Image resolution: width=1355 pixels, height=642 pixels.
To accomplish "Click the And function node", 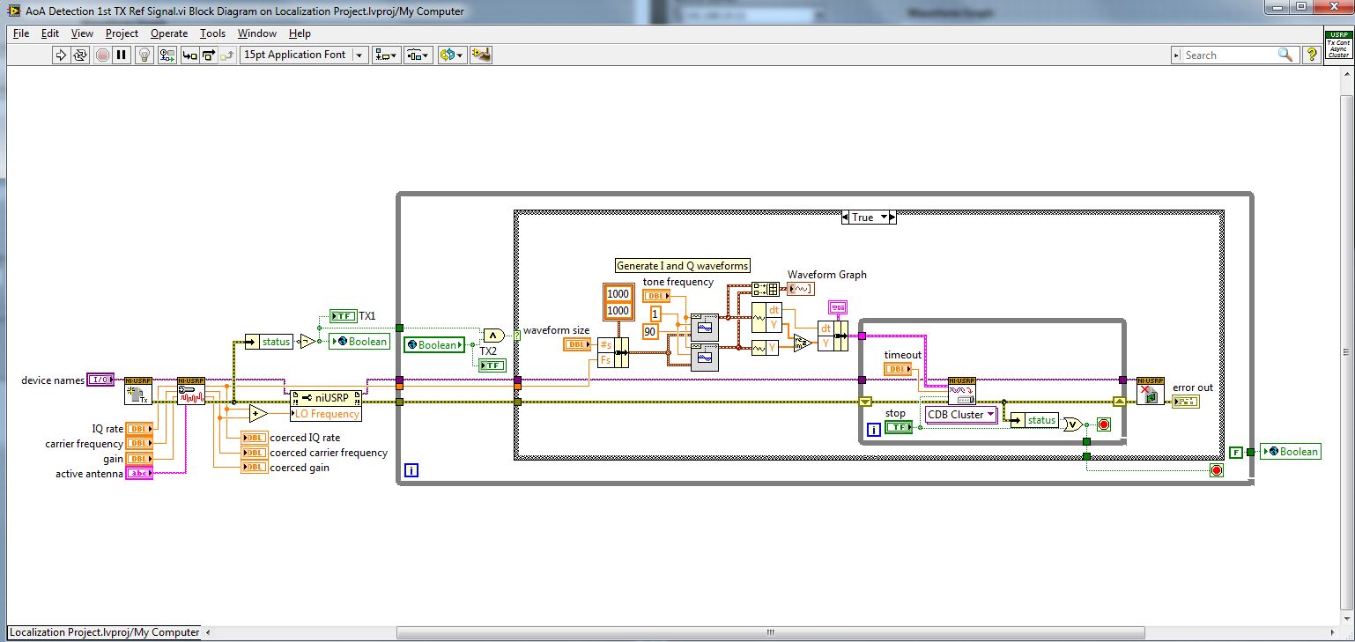I will 493,335.
